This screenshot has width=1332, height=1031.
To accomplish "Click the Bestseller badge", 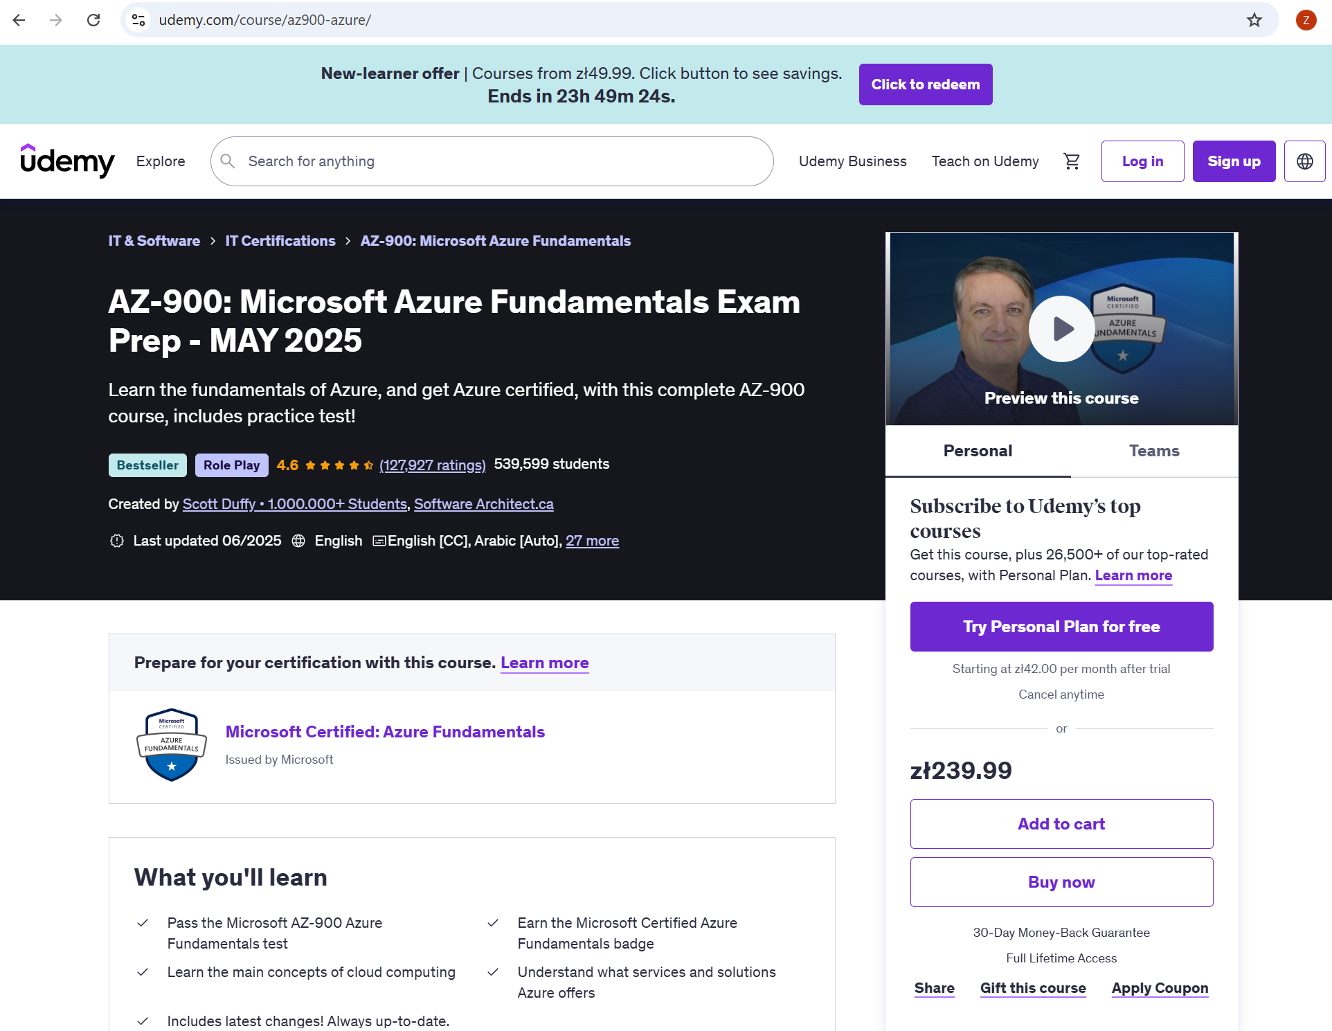I will coord(147,465).
